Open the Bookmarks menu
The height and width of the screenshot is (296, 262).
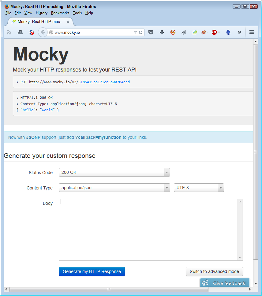[x=60, y=13]
